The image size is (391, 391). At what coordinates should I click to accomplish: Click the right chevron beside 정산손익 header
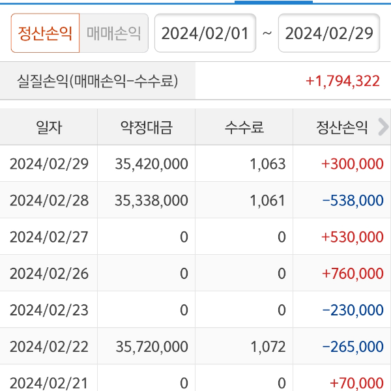click(383, 127)
